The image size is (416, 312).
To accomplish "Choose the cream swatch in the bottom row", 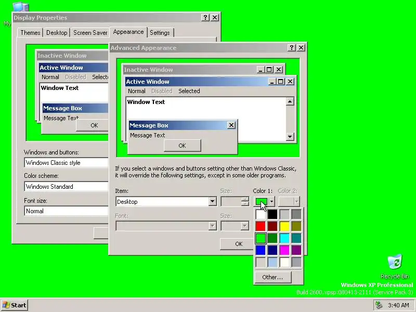I will pyautogui.click(x=284, y=262).
